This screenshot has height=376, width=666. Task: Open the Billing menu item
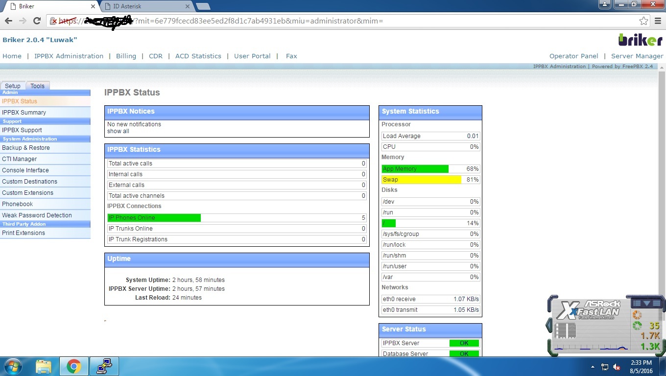[x=126, y=56]
